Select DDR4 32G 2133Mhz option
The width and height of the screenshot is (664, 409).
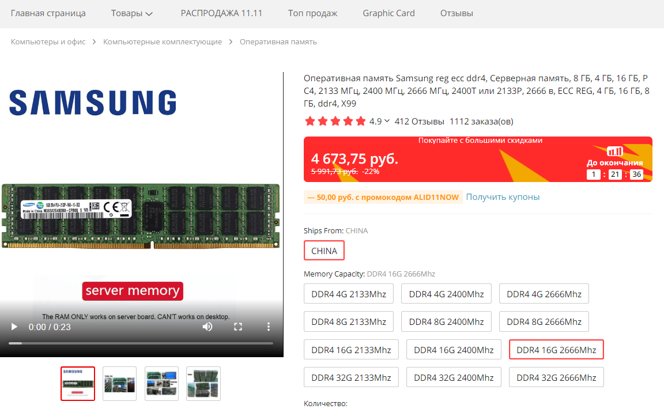(x=351, y=377)
